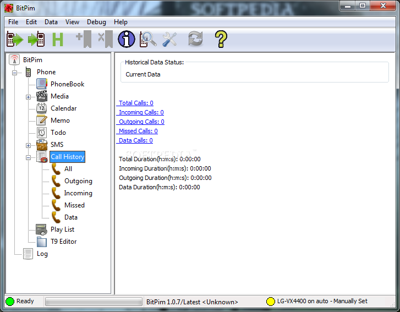Click the BitPim red flower title bar icon
The width and height of the screenshot is (400, 312).
click(x=9, y=8)
